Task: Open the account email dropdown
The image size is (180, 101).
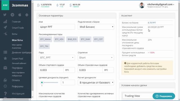Action: (161, 4)
